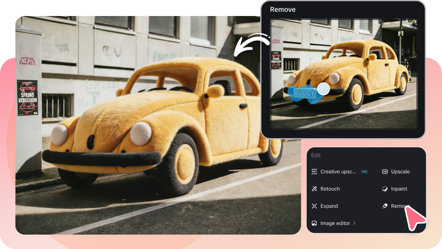Open the Image editor picture icon
The image size is (442, 249).
(314, 223)
